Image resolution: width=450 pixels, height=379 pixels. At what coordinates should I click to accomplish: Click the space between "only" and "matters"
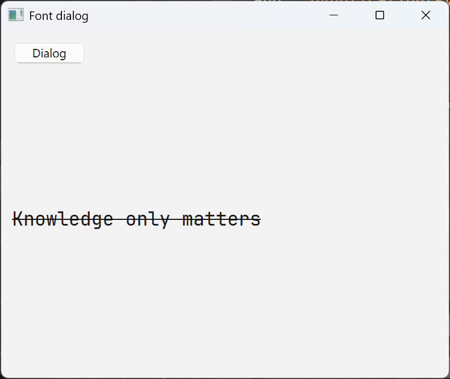[x=176, y=219]
